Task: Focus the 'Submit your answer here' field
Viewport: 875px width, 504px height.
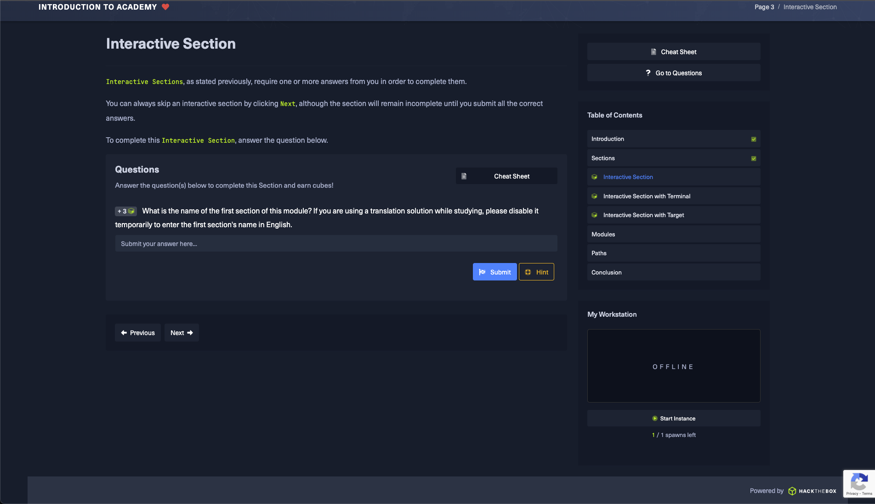Action: click(336, 244)
